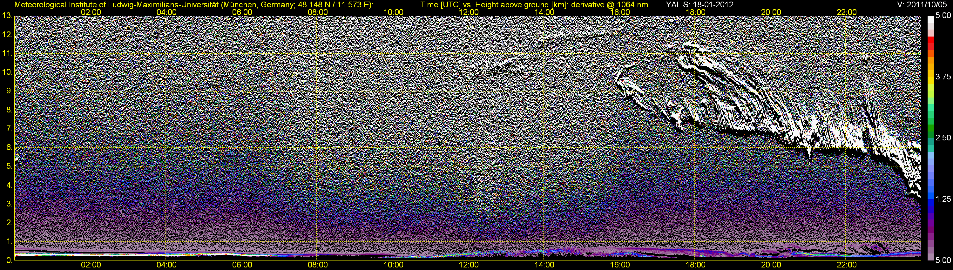
Task: Click the 06:00 label on the top time axis
Action: [x=242, y=12]
